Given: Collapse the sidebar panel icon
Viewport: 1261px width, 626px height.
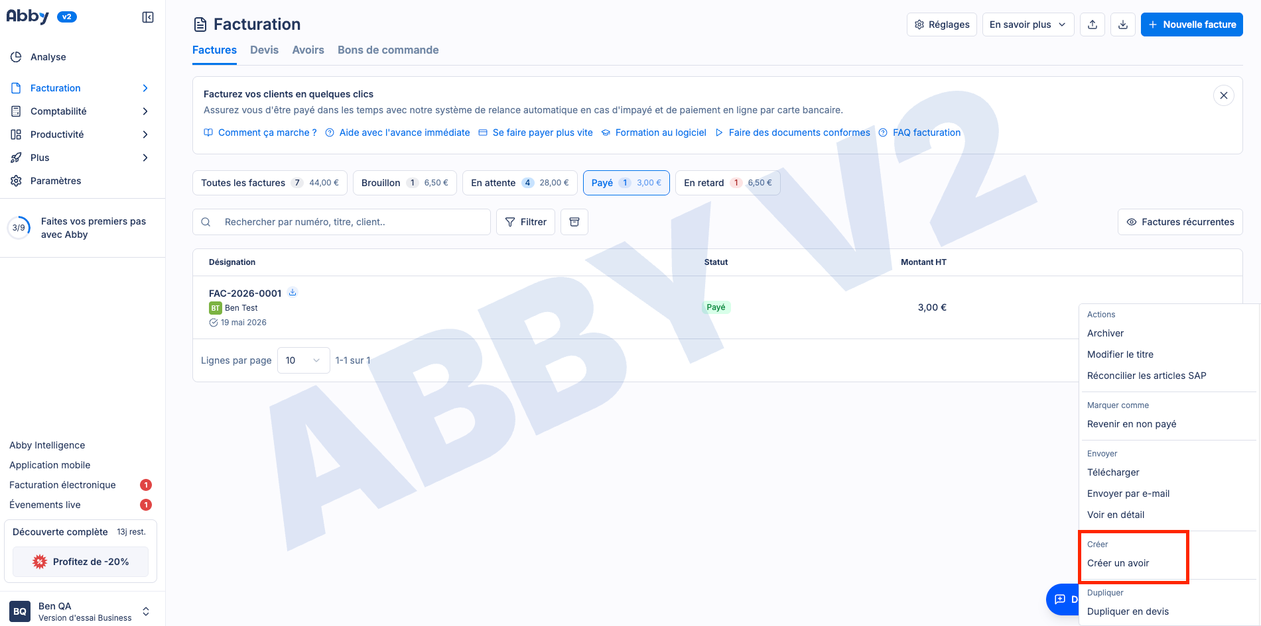Looking at the screenshot, I should pos(148,17).
